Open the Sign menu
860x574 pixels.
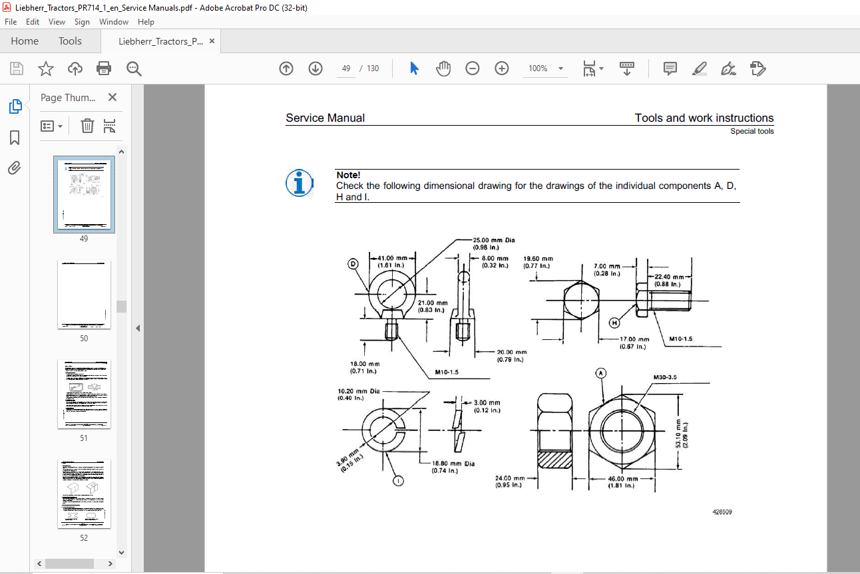click(x=82, y=22)
